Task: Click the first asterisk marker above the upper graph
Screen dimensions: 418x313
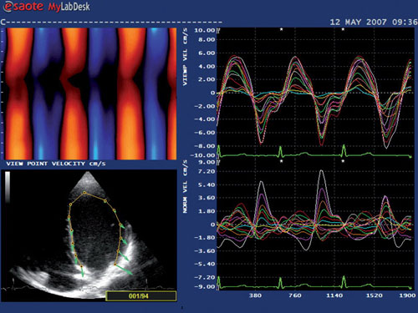Action: [282, 29]
